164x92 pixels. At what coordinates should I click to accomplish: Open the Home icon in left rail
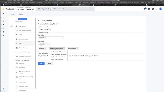3,14
